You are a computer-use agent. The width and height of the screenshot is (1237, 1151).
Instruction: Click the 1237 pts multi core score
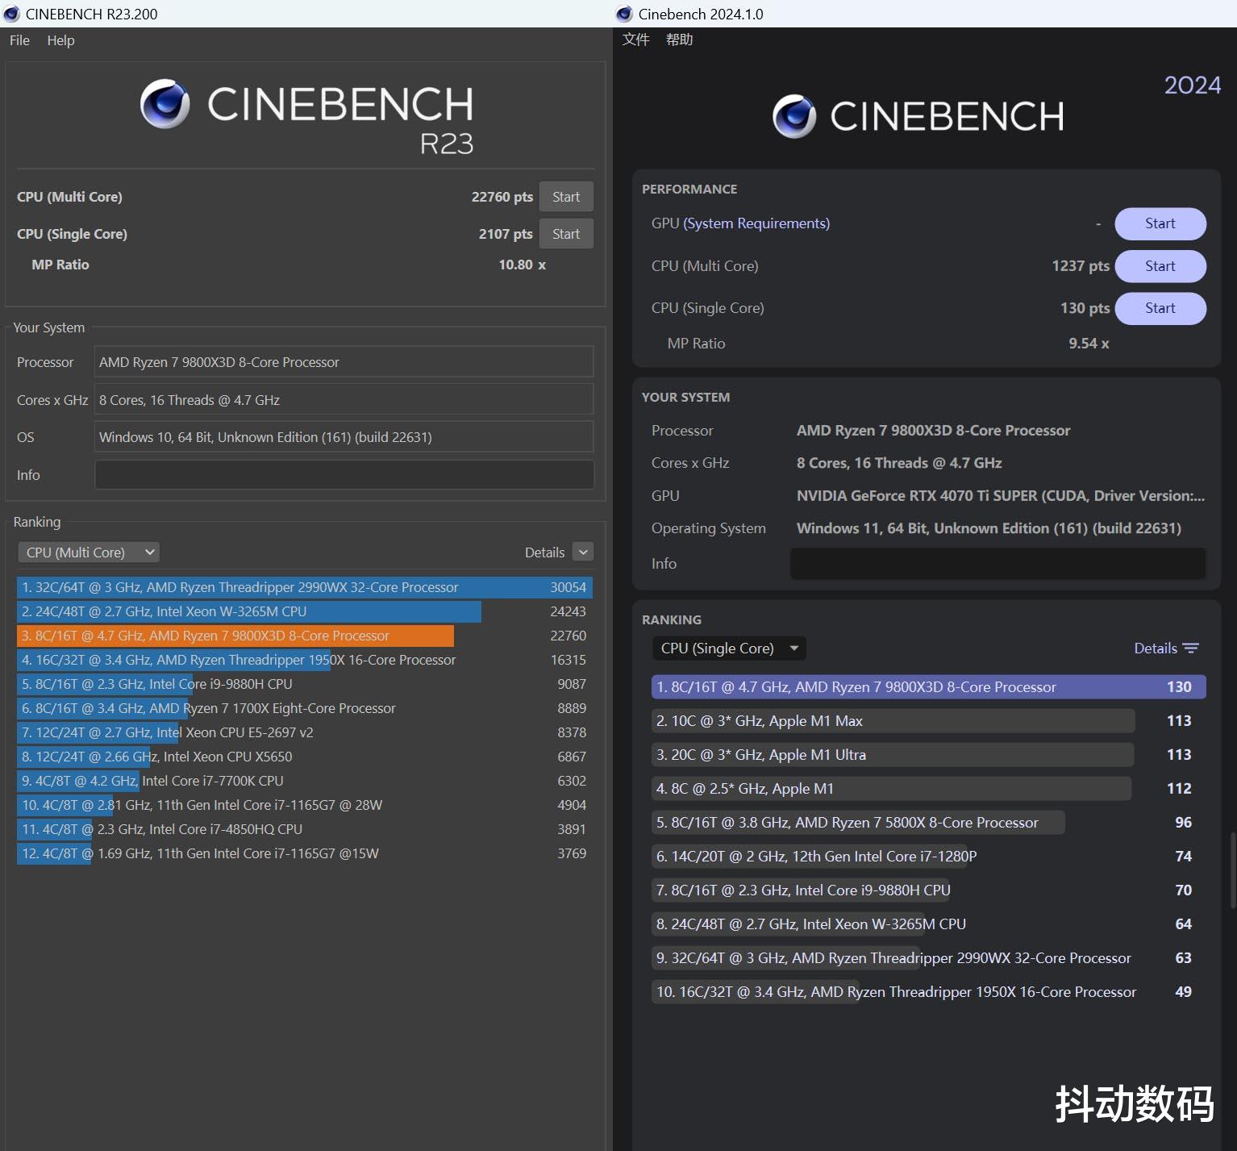coord(1081,266)
